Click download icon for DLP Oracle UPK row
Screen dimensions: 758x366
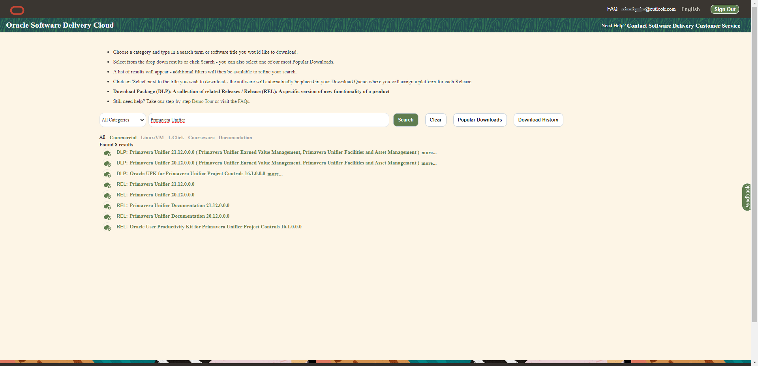[107, 174]
